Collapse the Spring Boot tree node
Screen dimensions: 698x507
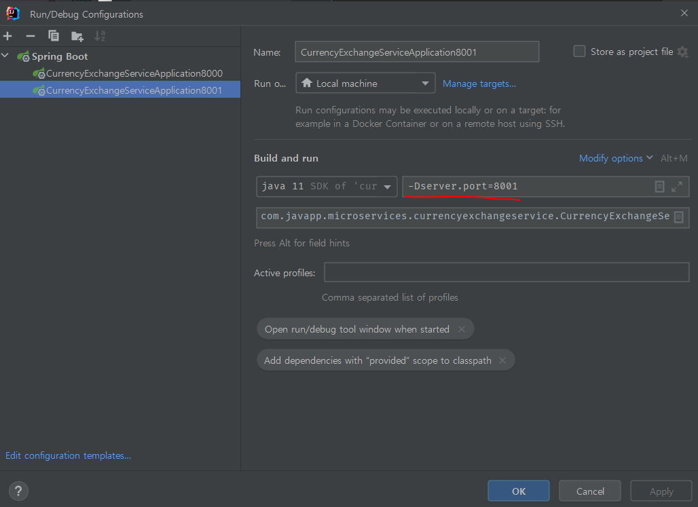click(x=5, y=56)
